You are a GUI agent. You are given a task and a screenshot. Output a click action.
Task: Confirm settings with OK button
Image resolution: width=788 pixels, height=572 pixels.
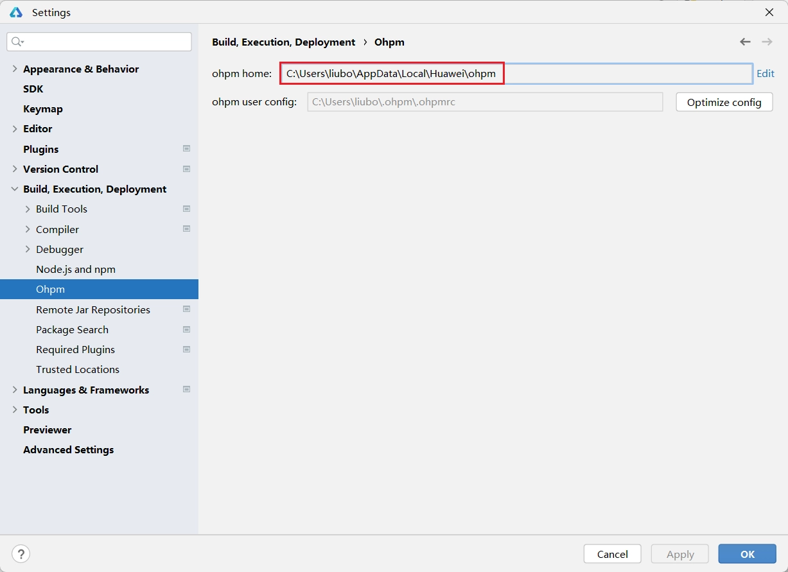coord(747,554)
